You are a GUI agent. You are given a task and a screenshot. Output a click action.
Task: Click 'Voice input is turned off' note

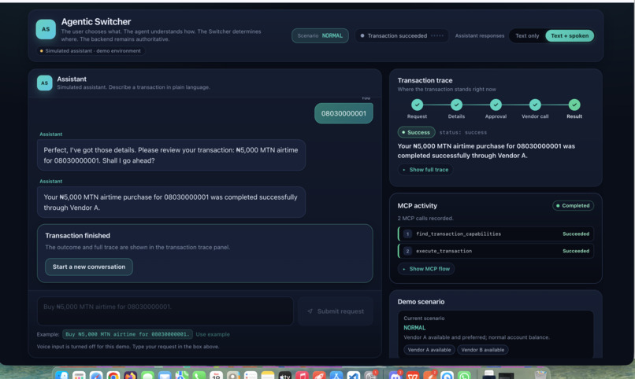click(128, 347)
